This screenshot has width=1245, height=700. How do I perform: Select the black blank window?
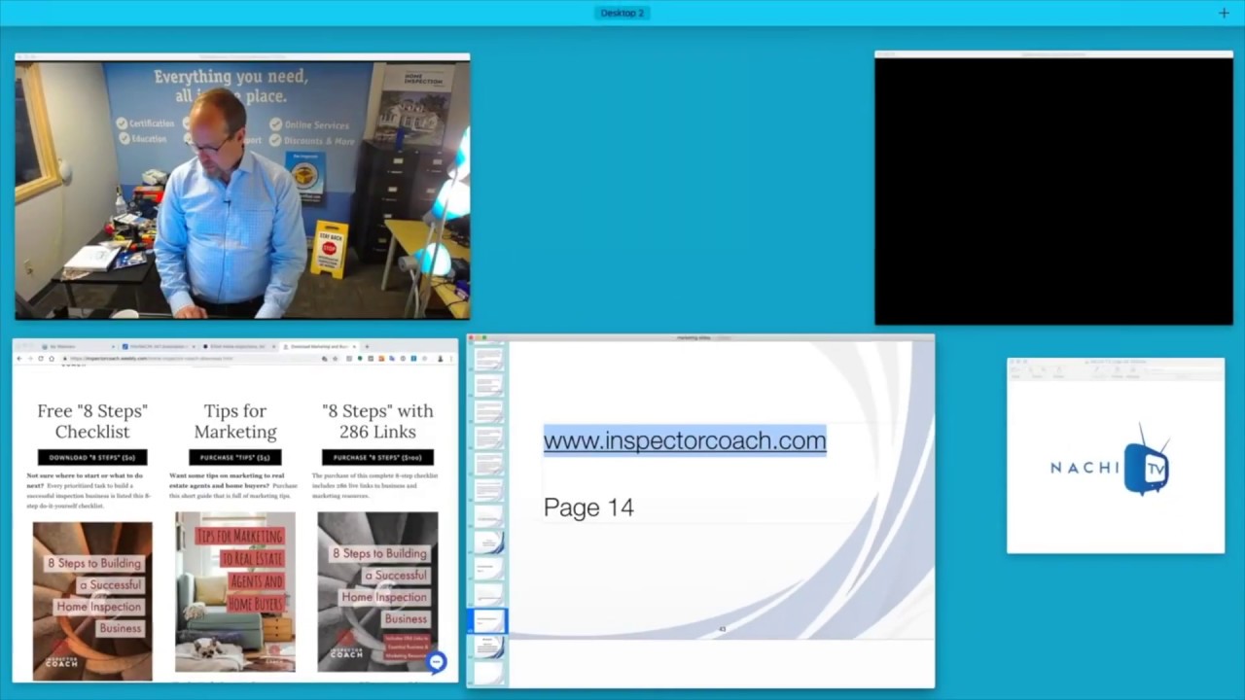1053,188
